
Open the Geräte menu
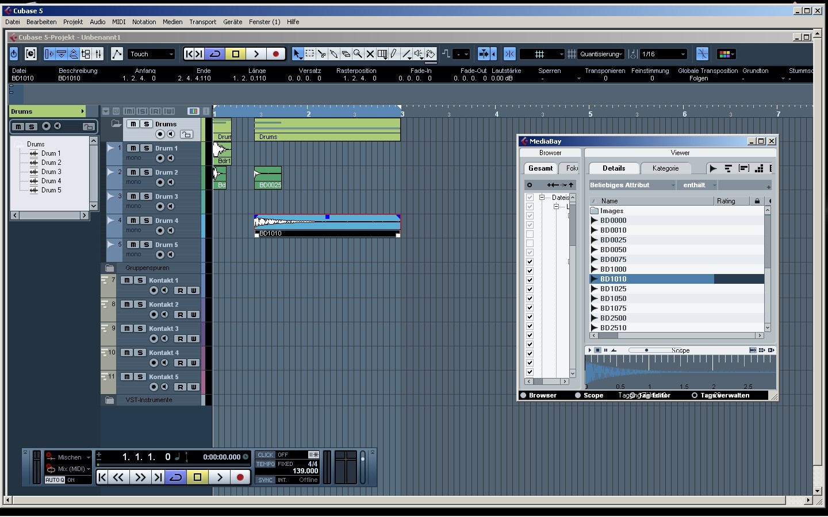[x=232, y=22]
